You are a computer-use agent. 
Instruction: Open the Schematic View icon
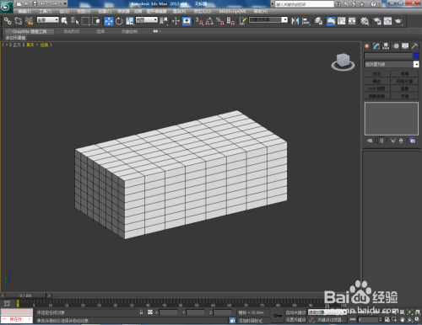(352, 21)
